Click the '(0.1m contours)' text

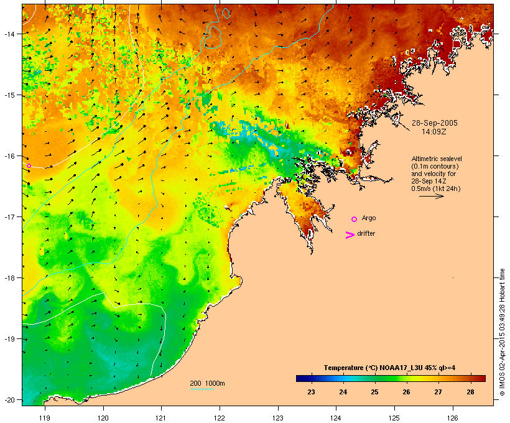tap(435, 166)
